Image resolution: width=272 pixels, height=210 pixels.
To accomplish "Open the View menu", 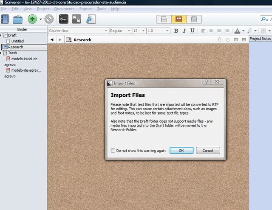I will pyautogui.click(x=28, y=9).
